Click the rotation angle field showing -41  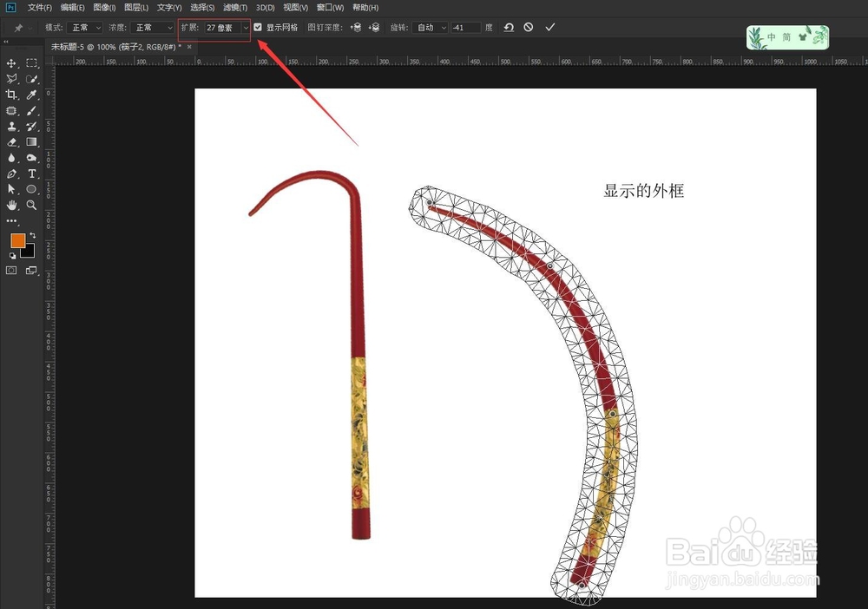click(465, 28)
